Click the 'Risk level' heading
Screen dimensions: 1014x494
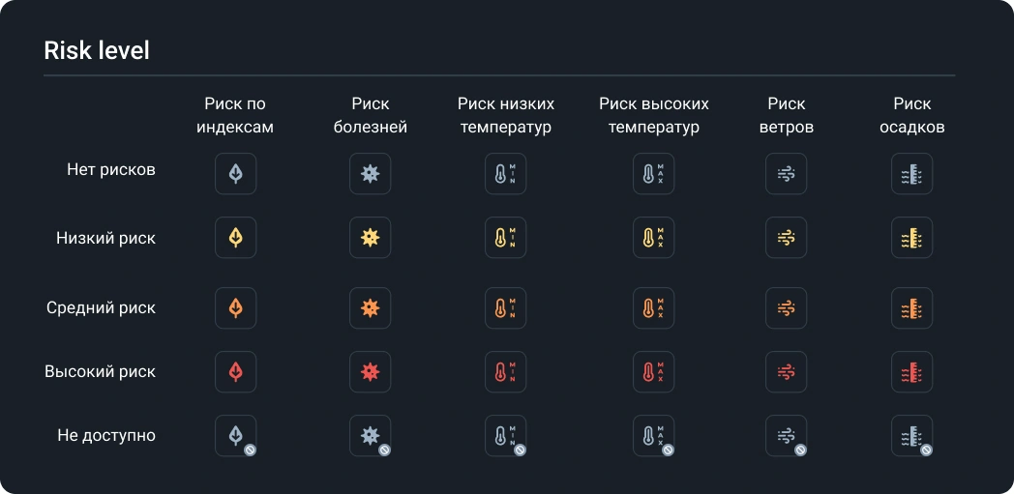click(x=97, y=50)
